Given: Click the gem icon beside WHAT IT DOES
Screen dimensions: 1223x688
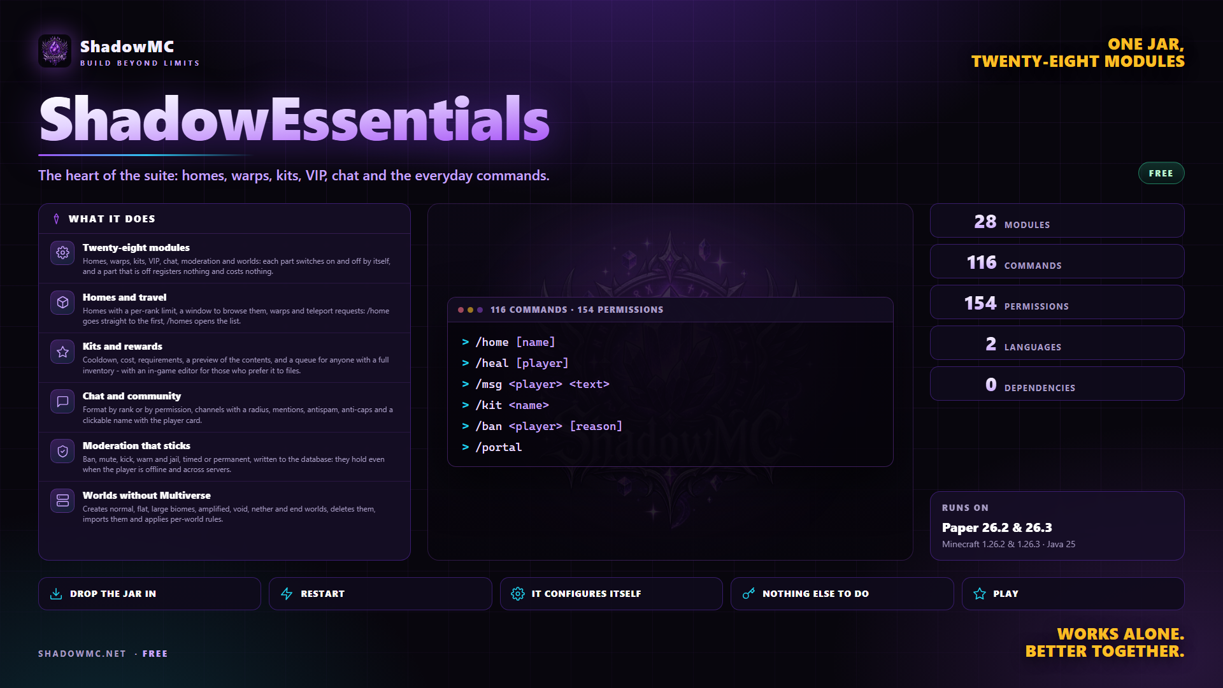Looking at the screenshot, I should 57,219.
